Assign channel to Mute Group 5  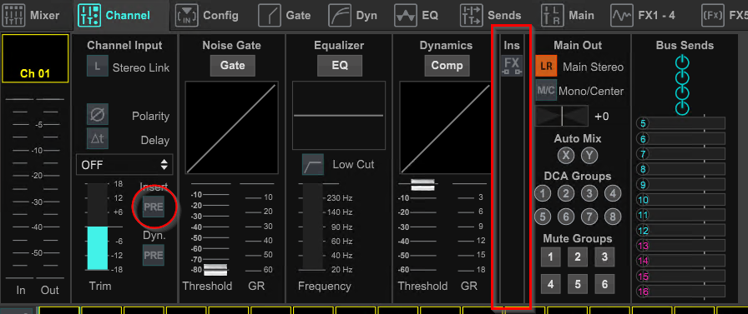tap(578, 285)
